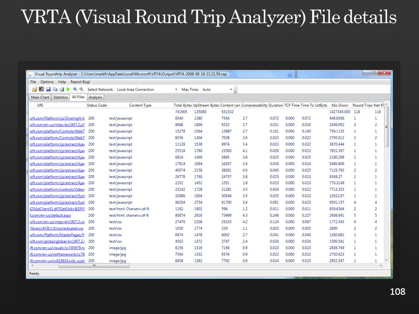The image size is (419, 314).
Task: Open the Help menu
Action: click(x=62, y=82)
